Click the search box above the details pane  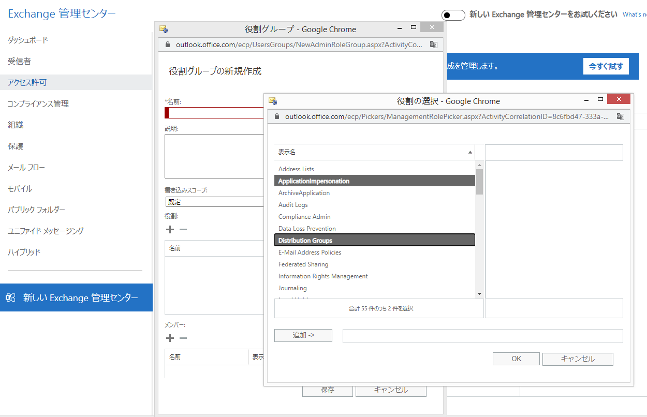554,153
